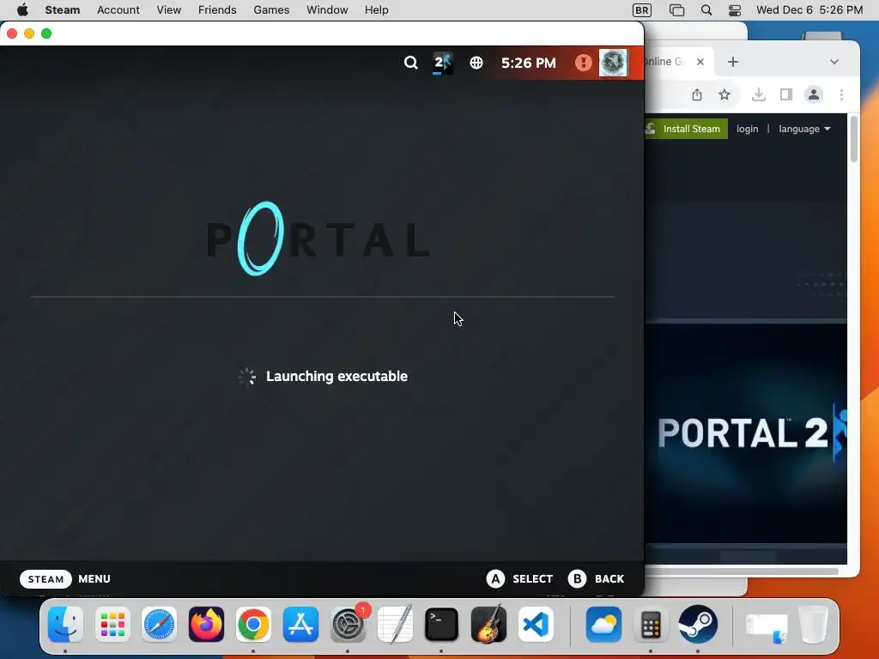Close the Chrome browser tab
The width and height of the screenshot is (879, 659).
(700, 62)
